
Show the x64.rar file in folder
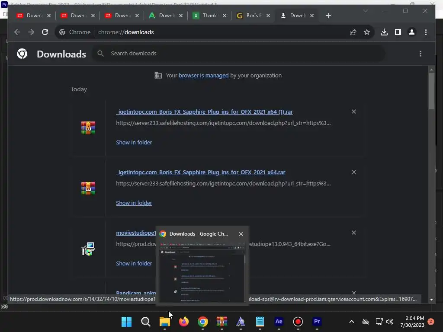[x=134, y=203]
